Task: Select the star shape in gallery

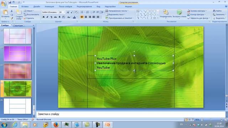Action: [154, 18]
